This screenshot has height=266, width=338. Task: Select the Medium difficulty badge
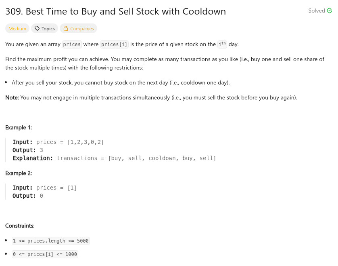click(x=17, y=29)
